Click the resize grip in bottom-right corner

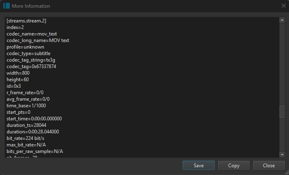(287, 173)
